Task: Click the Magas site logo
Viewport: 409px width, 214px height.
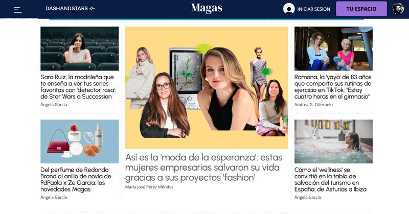Action: [x=207, y=8]
